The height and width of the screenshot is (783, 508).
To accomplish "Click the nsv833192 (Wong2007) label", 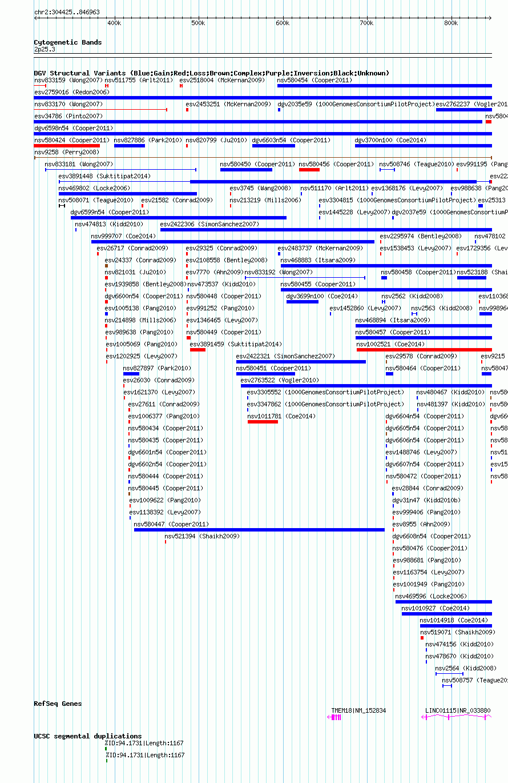I will click(279, 272).
